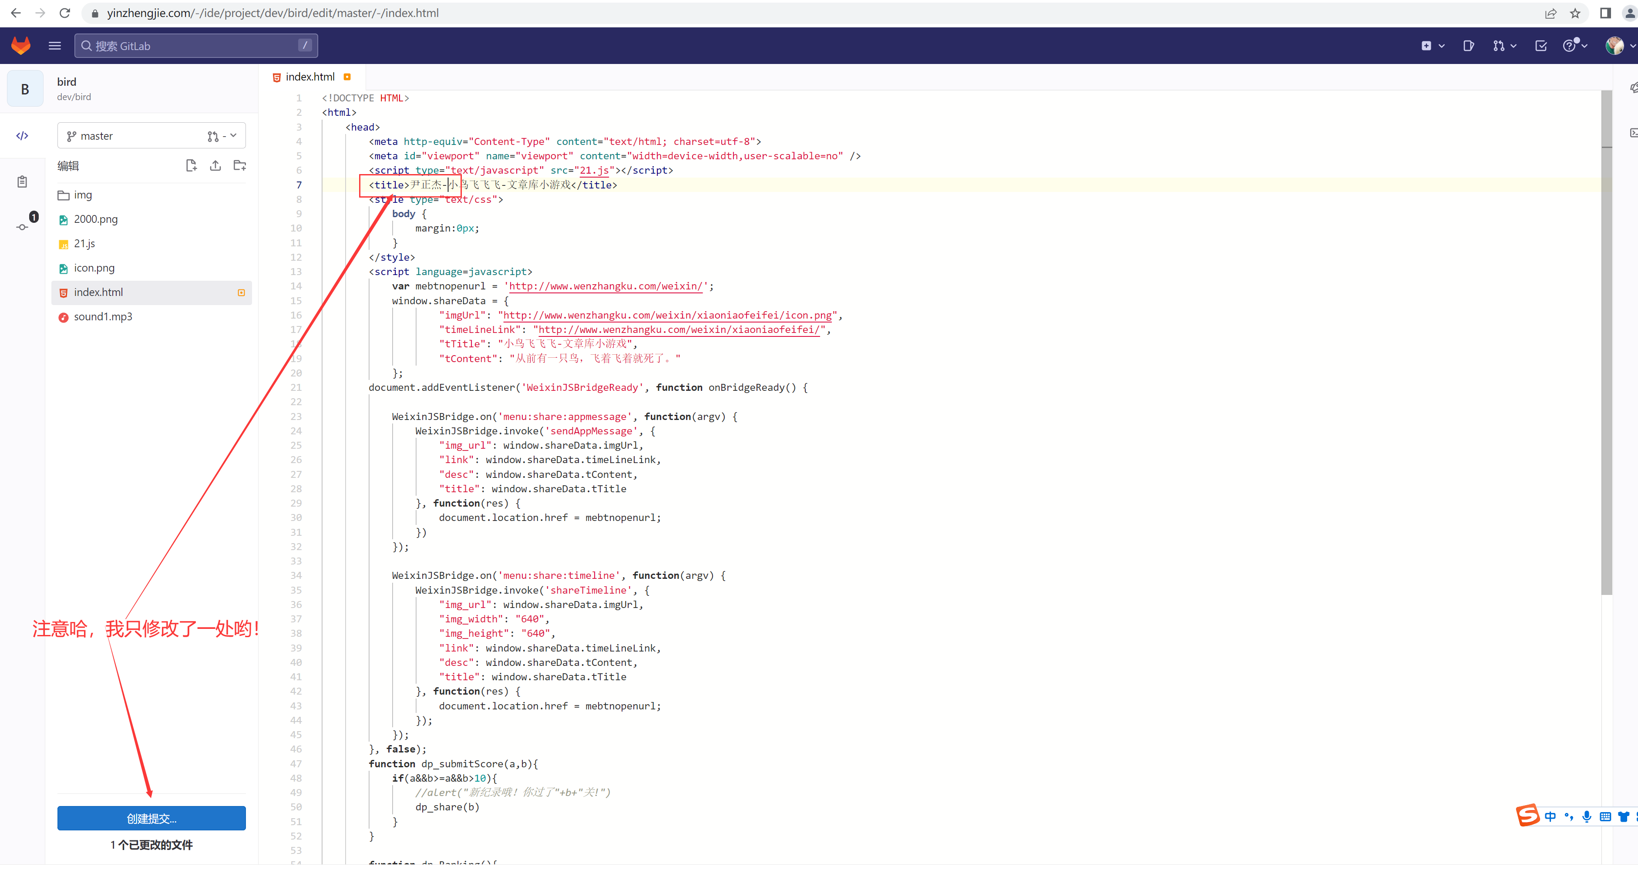
Task: Select the index.html editor tab
Action: pos(309,77)
